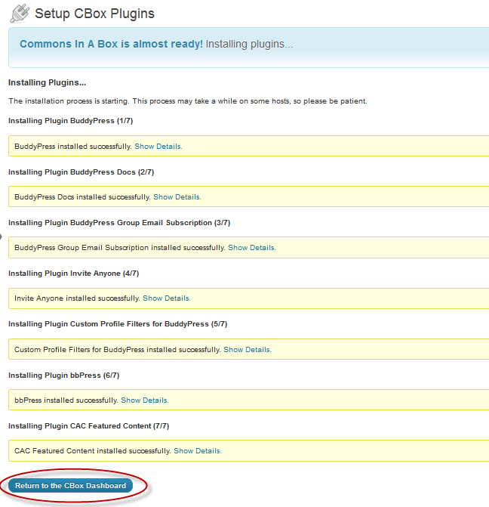This screenshot has width=489, height=507.
Task: Click 'bbPress installed successfully.' message
Action: tap(66, 400)
